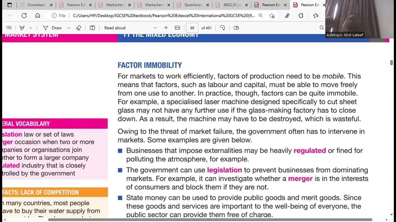Screen dimensions: 396x222
Task: Select the Erase tool
Action: click(x=79, y=28)
